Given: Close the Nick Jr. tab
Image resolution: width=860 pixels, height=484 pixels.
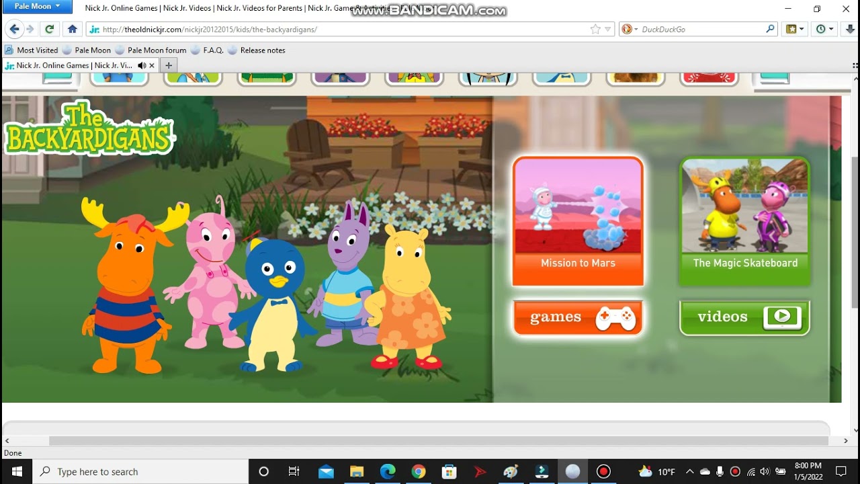Looking at the screenshot, I should click(x=152, y=65).
